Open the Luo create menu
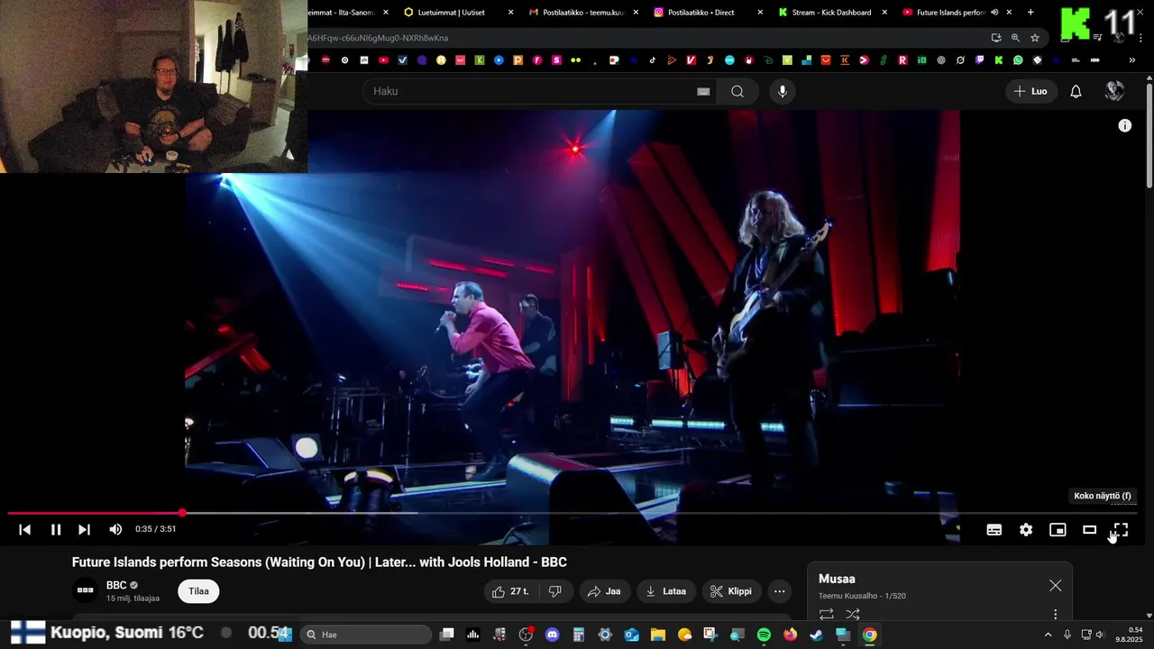The height and width of the screenshot is (649, 1154). [x=1030, y=91]
